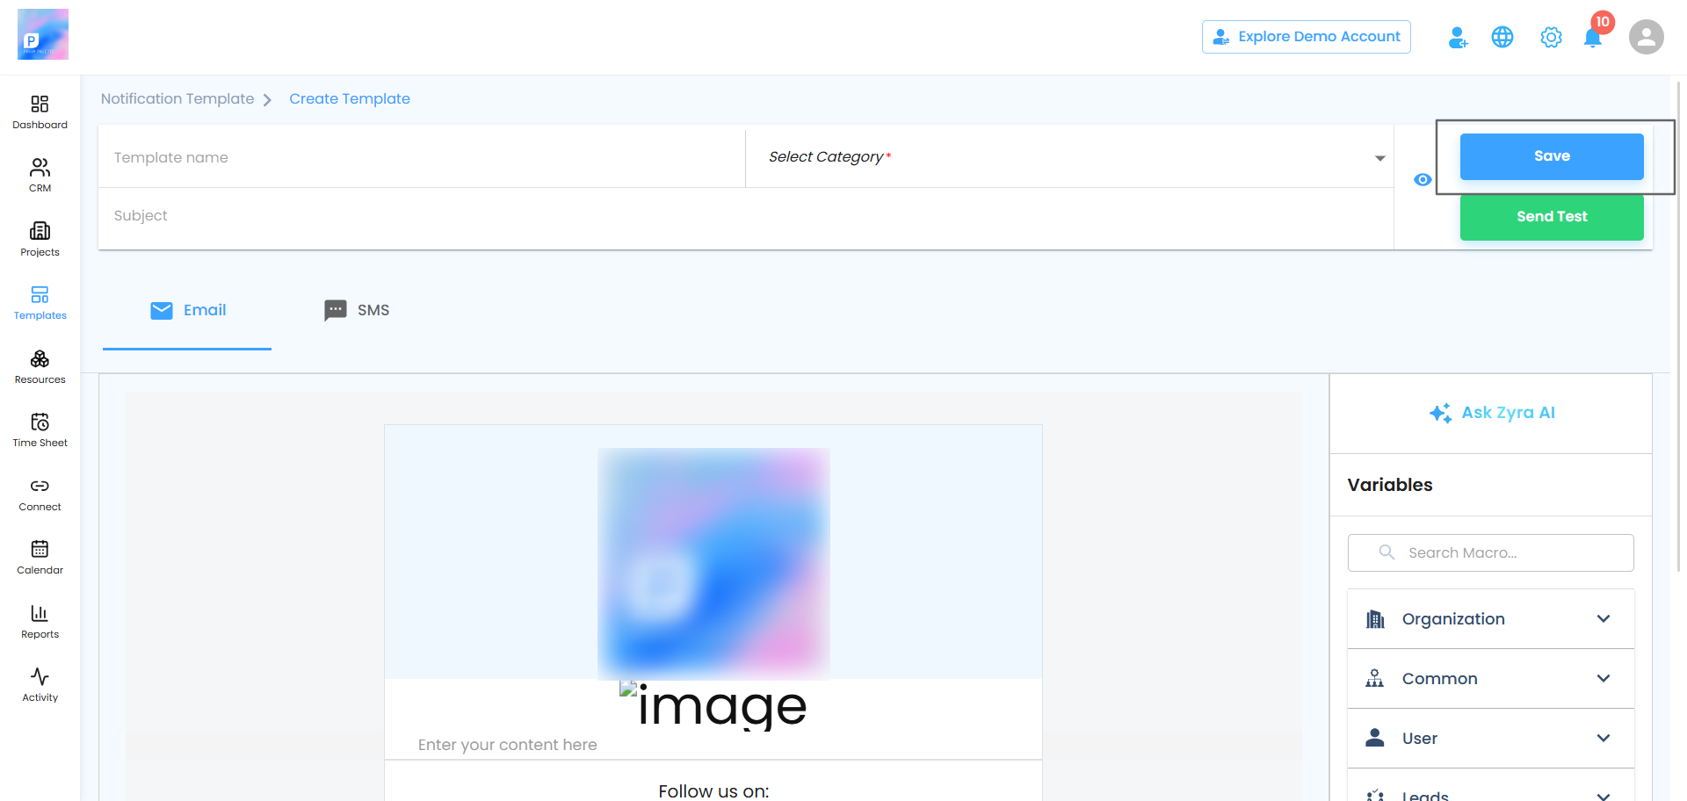Open the Select Category dropdown
Screen dimensions: 1687x801
click(1069, 157)
